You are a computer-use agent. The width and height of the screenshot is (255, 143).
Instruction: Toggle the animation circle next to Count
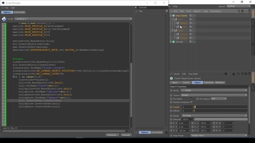click(x=171, y=107)
